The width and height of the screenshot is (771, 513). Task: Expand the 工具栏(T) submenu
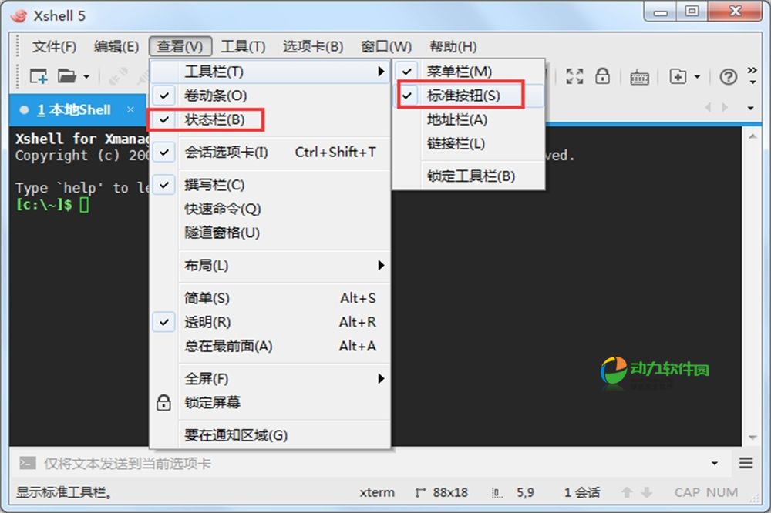pyautogui.click(x=270, y=72)
